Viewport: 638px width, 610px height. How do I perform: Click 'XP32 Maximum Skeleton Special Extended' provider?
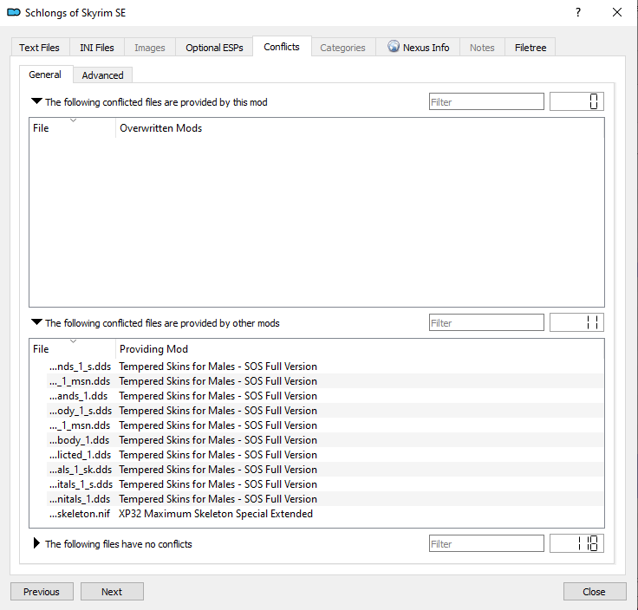click(216, 514)
